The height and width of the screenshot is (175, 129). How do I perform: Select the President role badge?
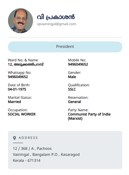[x=65, y=47]
